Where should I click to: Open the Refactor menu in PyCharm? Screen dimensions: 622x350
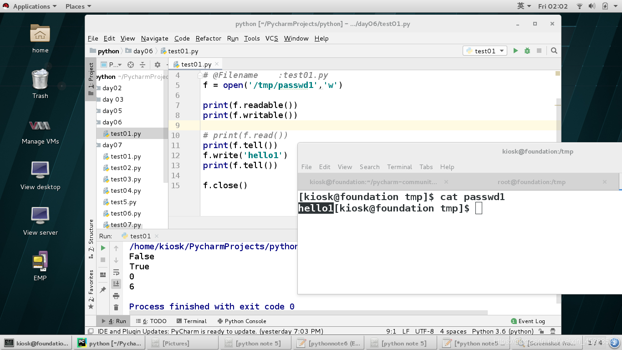click(x=209, y=38)
